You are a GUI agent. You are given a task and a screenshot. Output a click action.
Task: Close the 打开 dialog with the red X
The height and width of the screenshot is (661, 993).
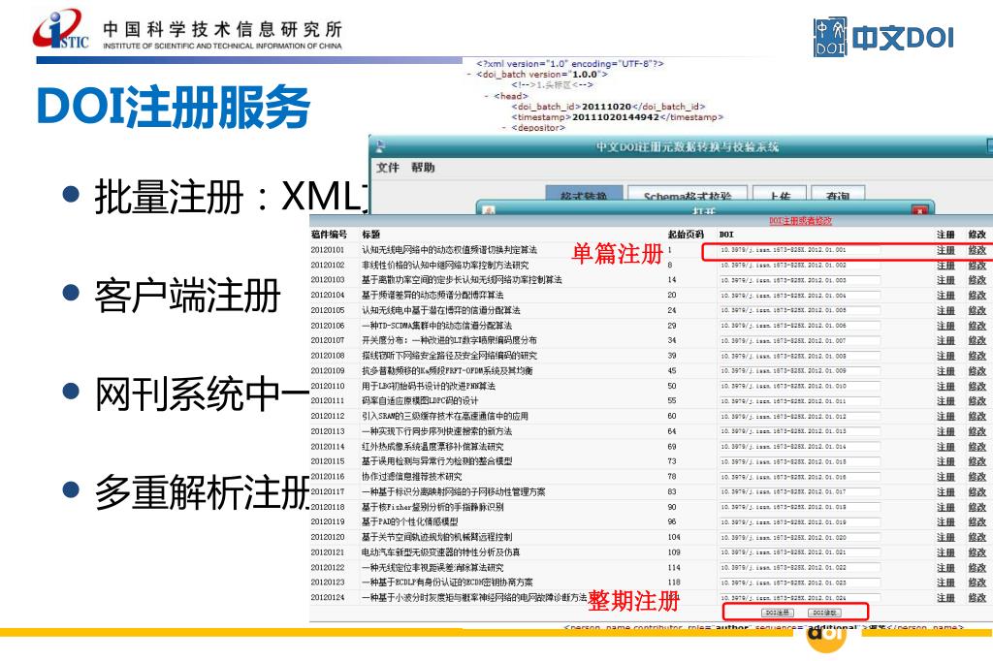pos(919,210)
